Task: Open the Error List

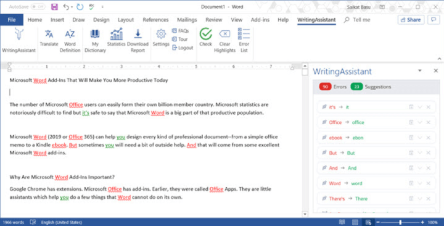Action: coord(244,41)
